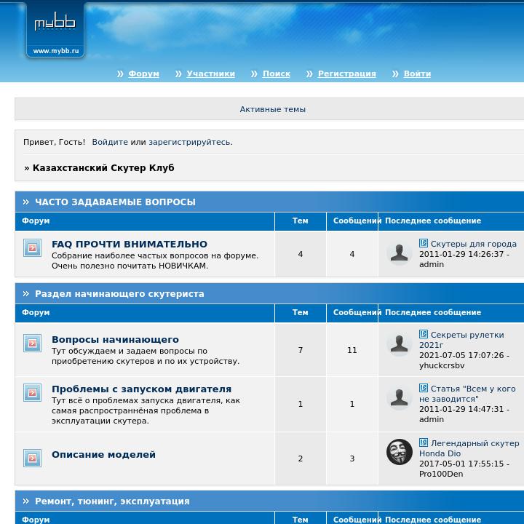Viewport: 524px width, 524px height.
Task: Open forum FAQ ПРОЧТИ ВНИМАТЕЛЬНО
Action: coord(130,244)
